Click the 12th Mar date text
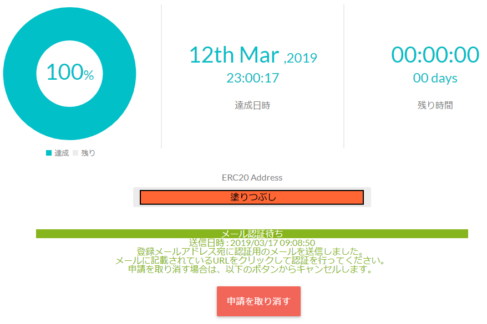Viewport: 487px width, 324px height. 234,55
